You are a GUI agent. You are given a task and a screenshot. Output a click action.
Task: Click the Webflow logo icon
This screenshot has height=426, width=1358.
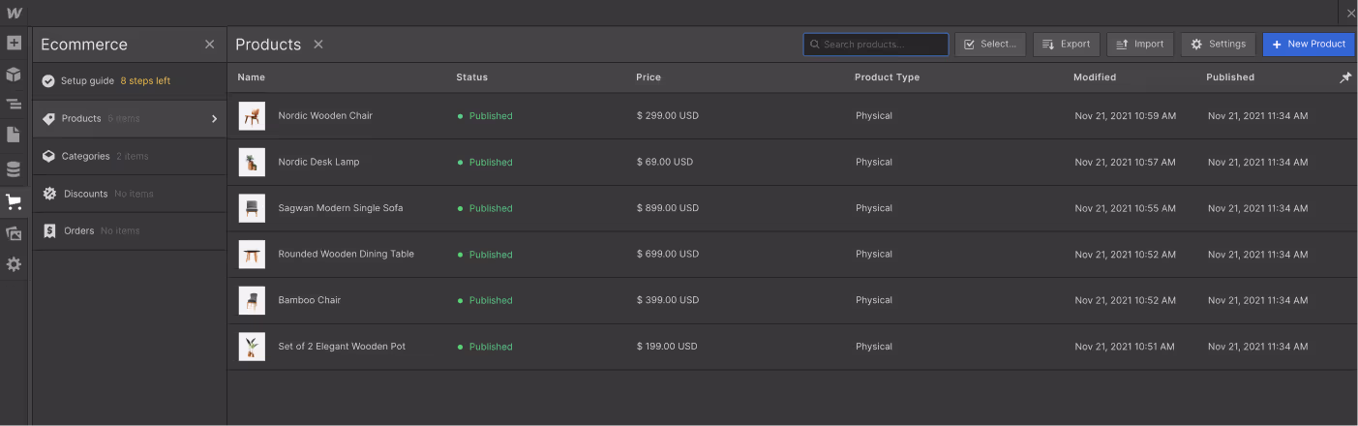[x=14, y=14]
